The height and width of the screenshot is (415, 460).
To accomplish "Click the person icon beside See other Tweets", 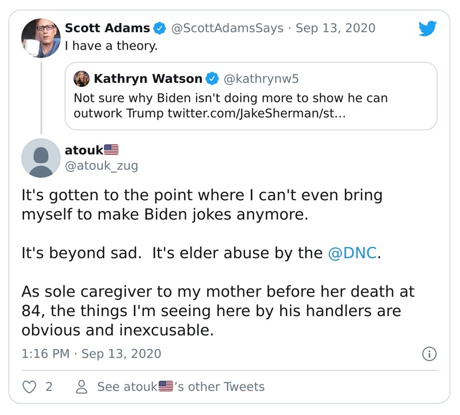I will point(82,387).
